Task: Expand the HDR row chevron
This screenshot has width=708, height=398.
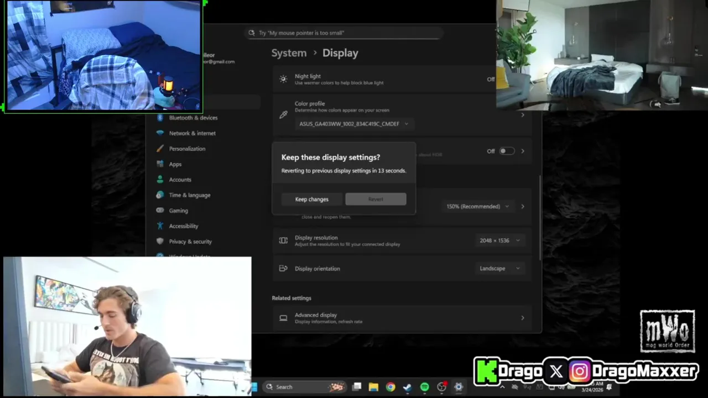Action: (523, 151)
